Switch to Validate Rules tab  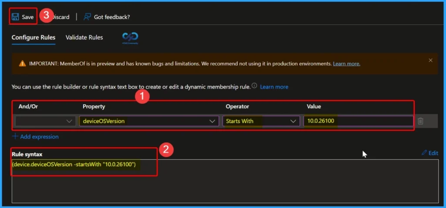pos(84,37)
